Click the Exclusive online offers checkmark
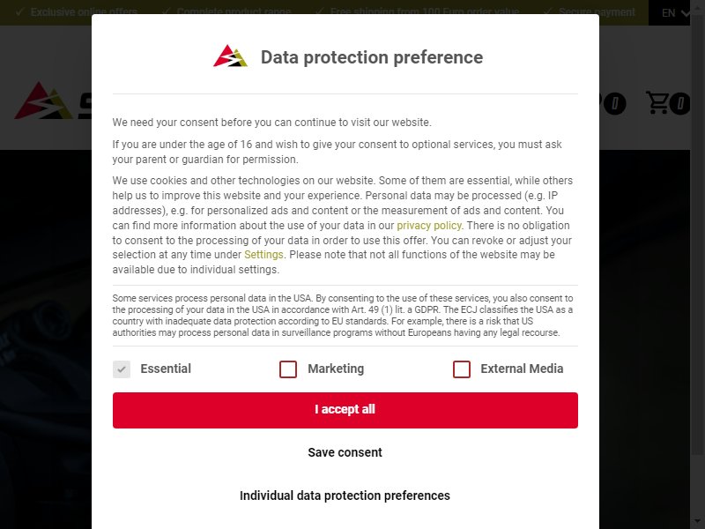The image size is (705, 529). (x=19, y=12)
